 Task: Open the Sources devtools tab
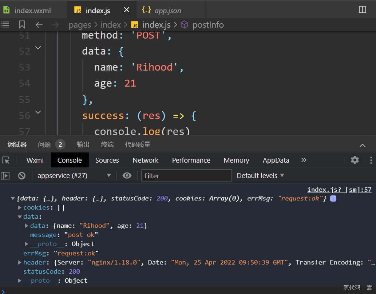107,160
